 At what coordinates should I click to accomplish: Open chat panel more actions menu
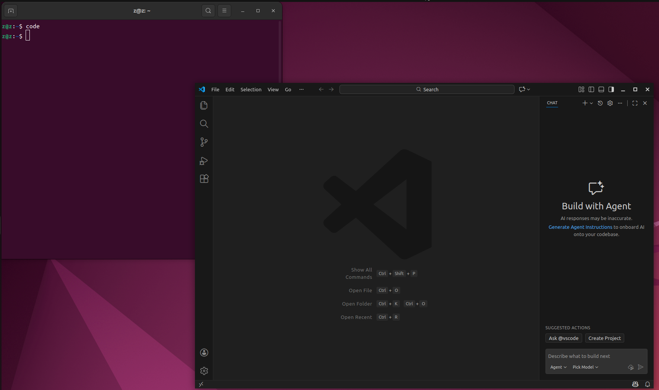click(620, 103)
